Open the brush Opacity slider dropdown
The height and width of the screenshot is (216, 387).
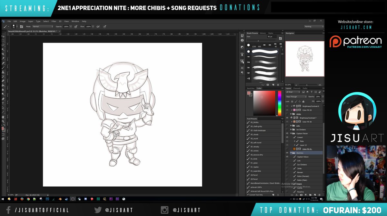[71, 26]
